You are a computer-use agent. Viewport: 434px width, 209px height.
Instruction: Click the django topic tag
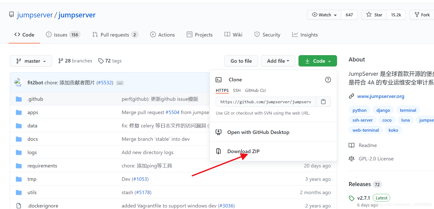tap(383, 110)
